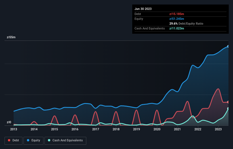Click the 2023 x-axis label
Screen dimensions: 233x149
coord(218,129)
